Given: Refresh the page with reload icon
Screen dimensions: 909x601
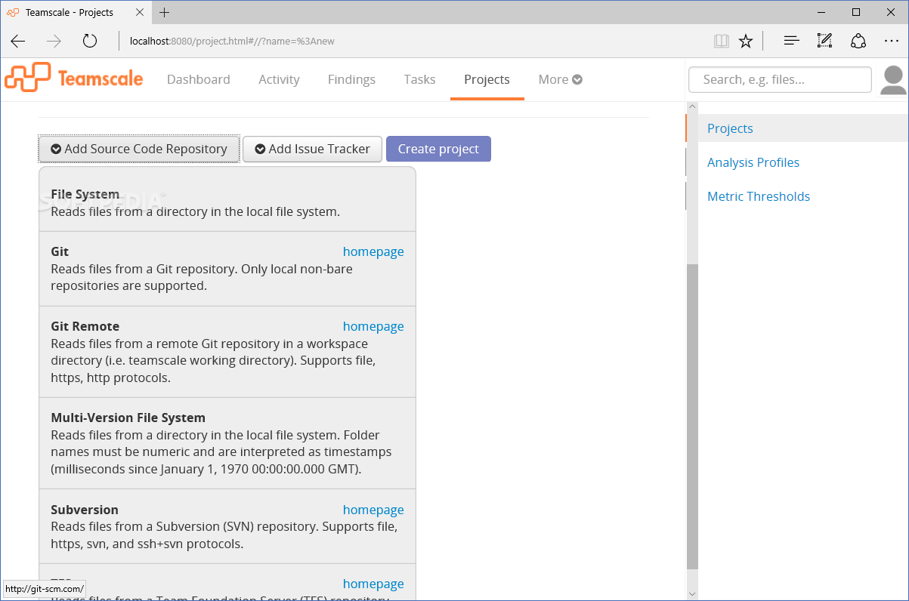Looking at the screenshot, I should tap(90, 42).
